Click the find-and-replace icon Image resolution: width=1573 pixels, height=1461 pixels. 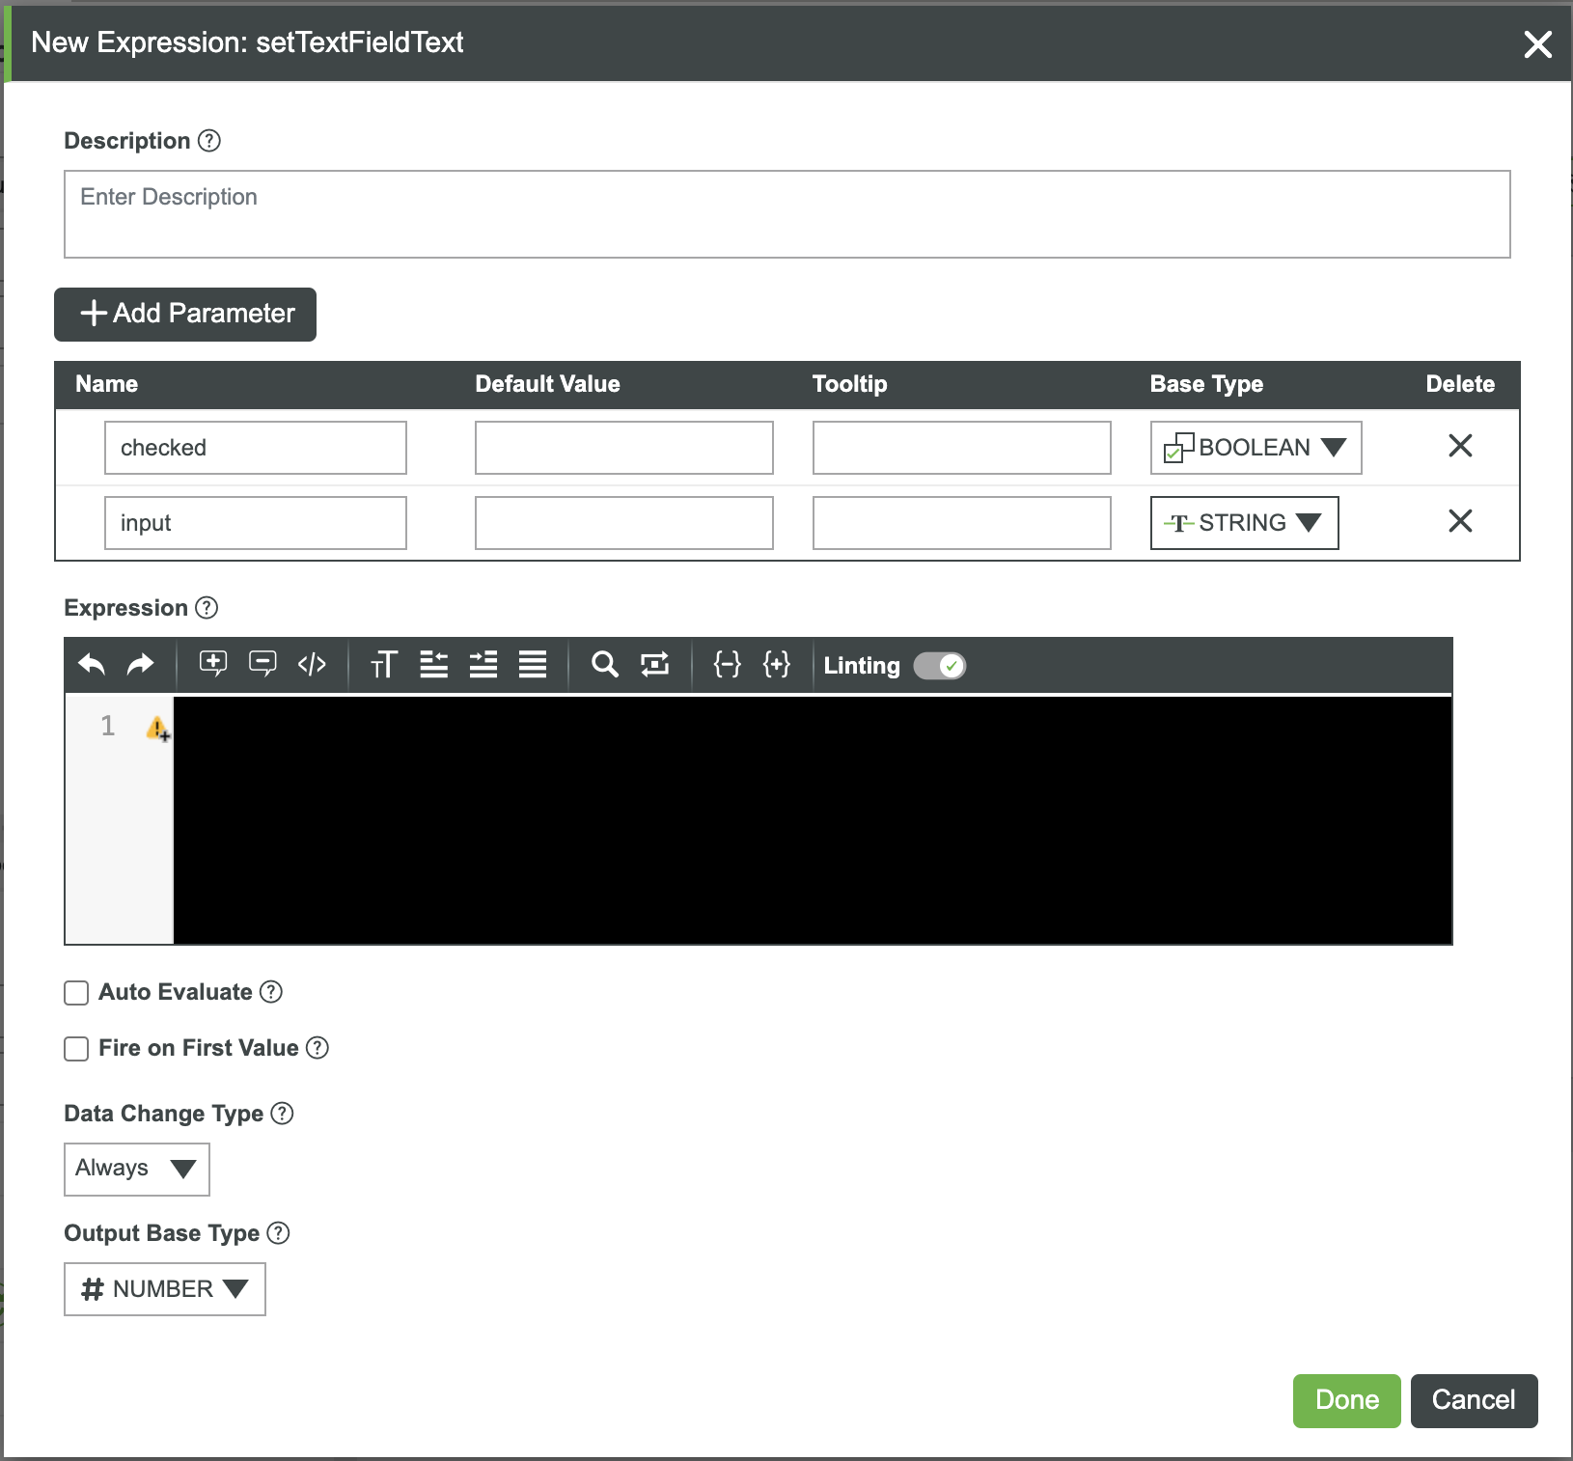pyautogui.click(x=655, y=664)
